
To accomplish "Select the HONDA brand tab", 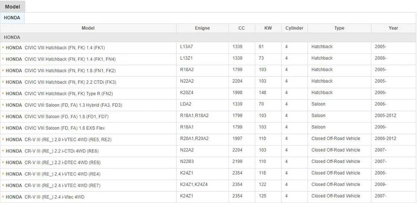I will click(12, 18).
